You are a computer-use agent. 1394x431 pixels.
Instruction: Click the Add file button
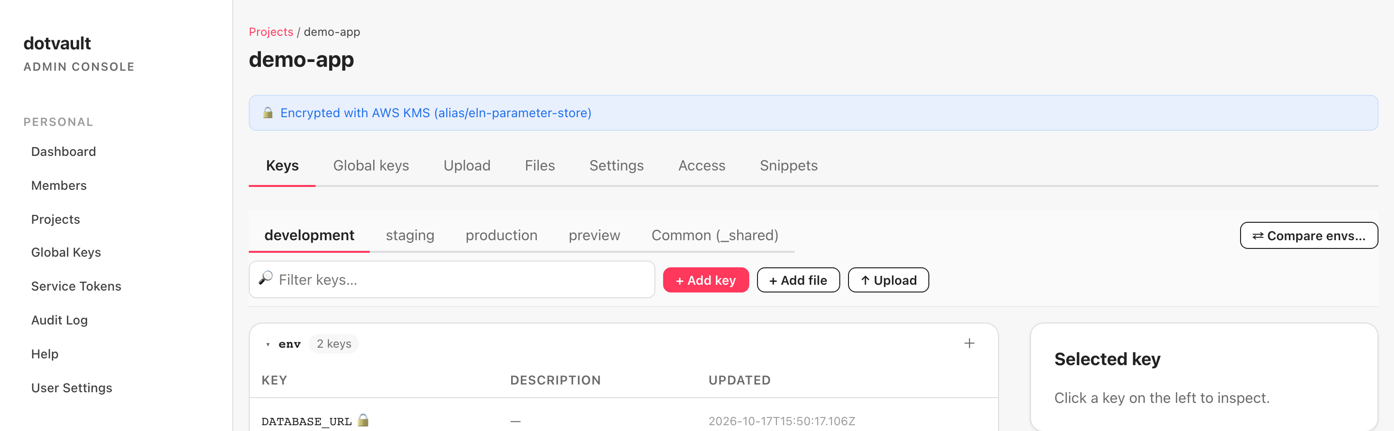coord(798,280)
